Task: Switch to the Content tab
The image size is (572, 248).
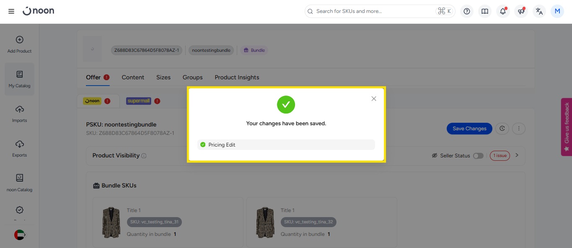Action: [133, 77]
